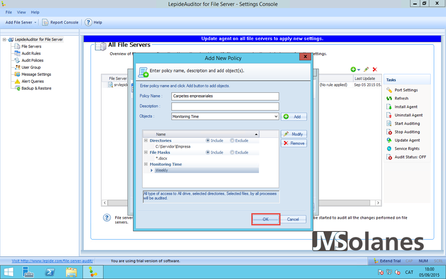Click the File Servers tree icon
The width and height of the screenshot is (446, 279).
[x=17, y=46]
